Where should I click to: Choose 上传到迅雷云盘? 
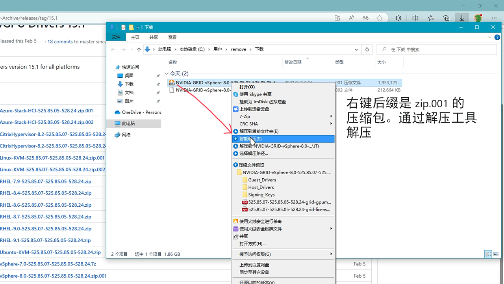tap(283, 109)
